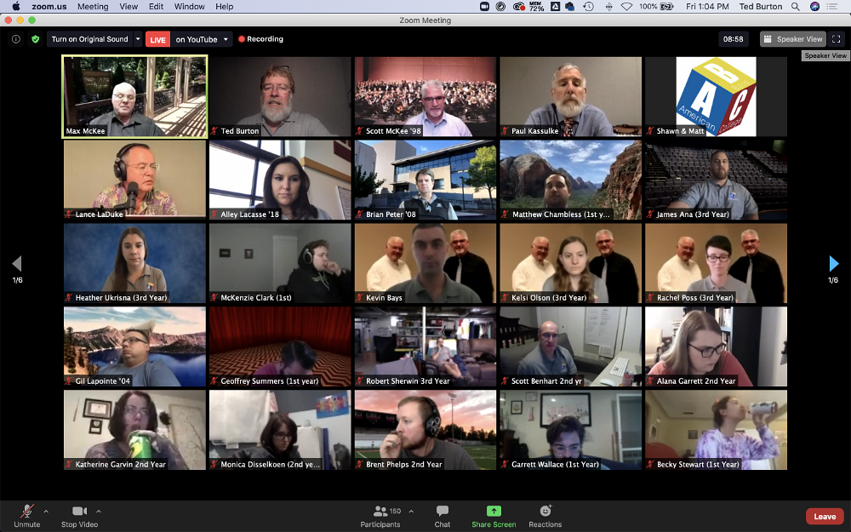Click the 08:58 meeting timer
Viewport: 851px width, 532px height.
[x=734, y=39]
